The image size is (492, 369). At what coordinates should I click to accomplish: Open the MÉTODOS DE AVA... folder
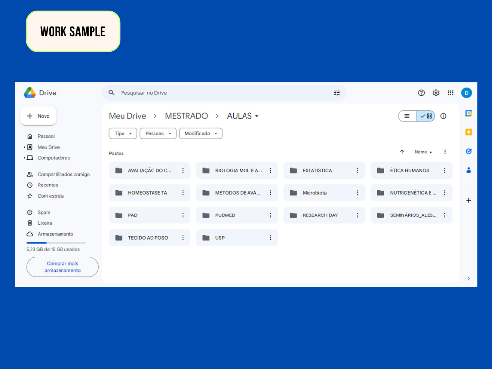point(237,193)
